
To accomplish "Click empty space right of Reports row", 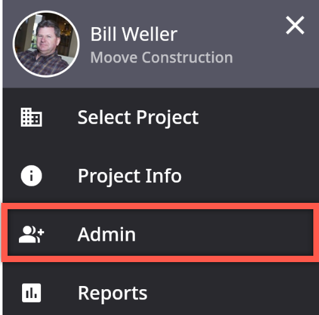I will (x=231, y=293).
